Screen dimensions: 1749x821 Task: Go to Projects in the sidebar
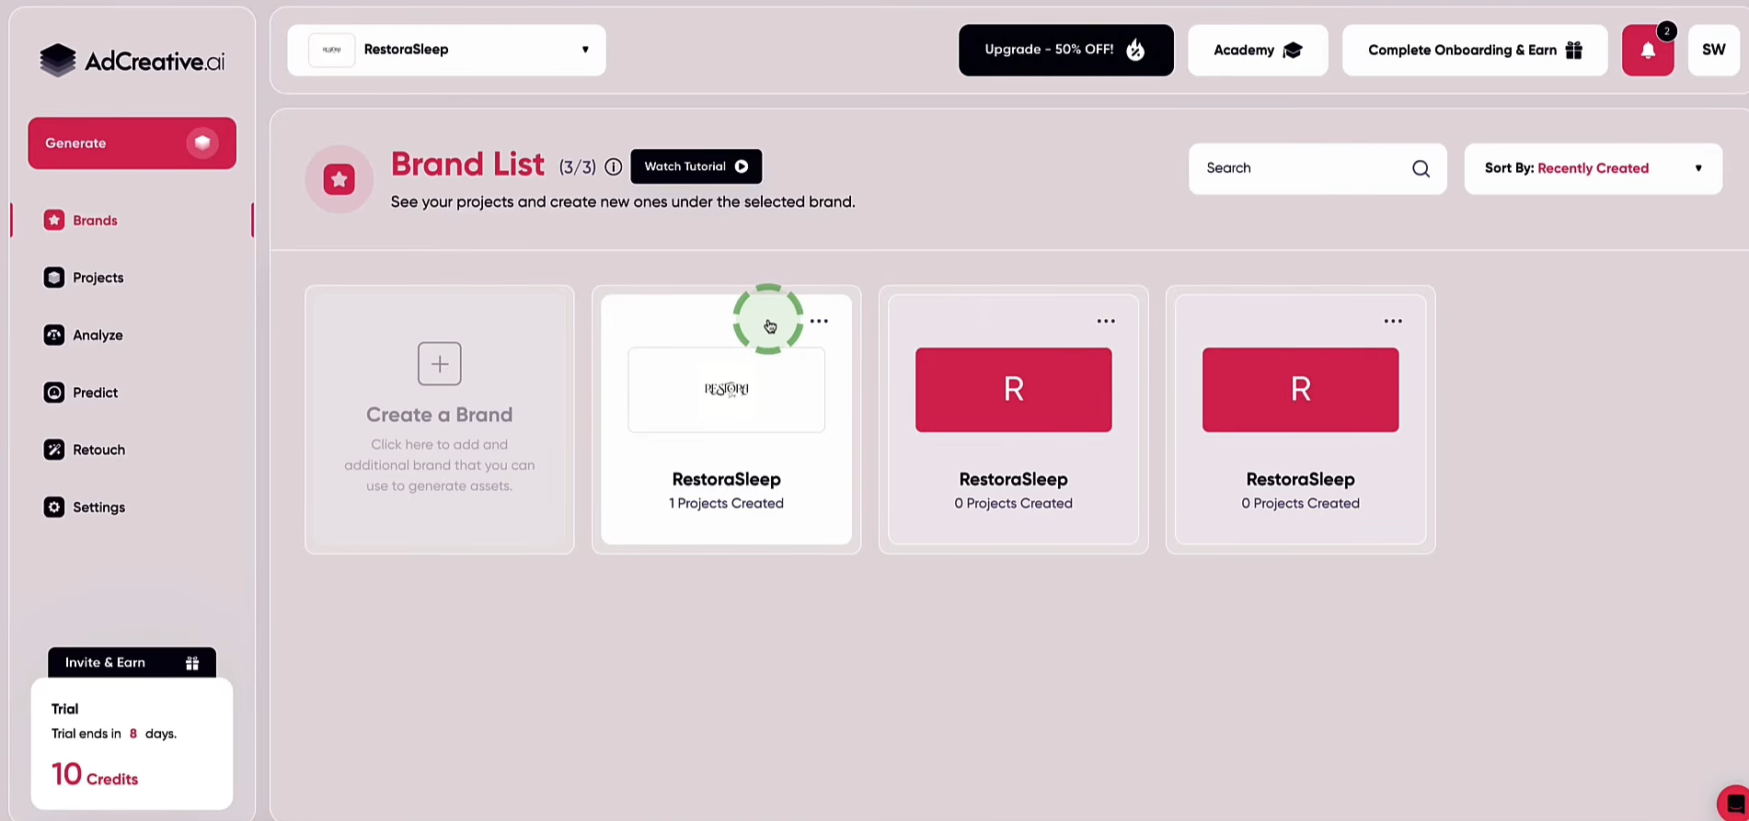click(x=98, y=278)
